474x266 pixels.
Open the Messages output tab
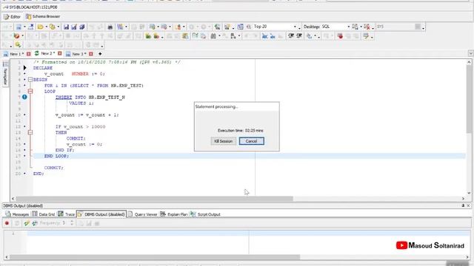point(17,214)
